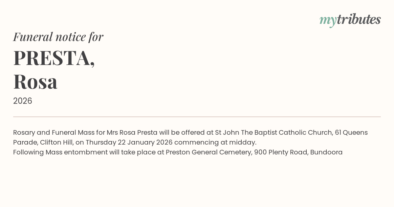Screen dimensions: 394x207
Task: Click the first name "Rosa" in the title
Action: pyautogui.click(x=35, y=81)
